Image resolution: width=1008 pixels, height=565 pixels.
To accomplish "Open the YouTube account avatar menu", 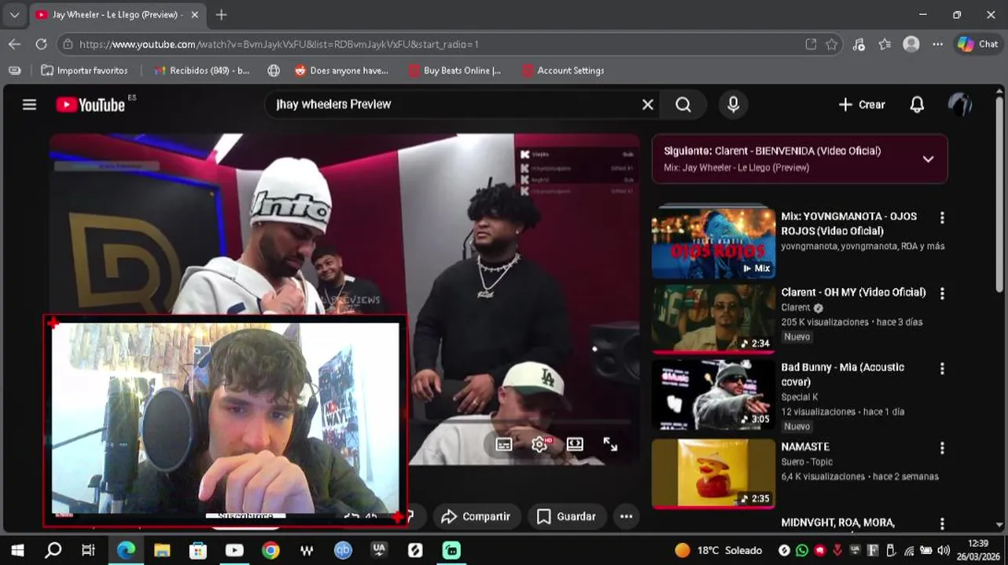I will click(959, 104).
